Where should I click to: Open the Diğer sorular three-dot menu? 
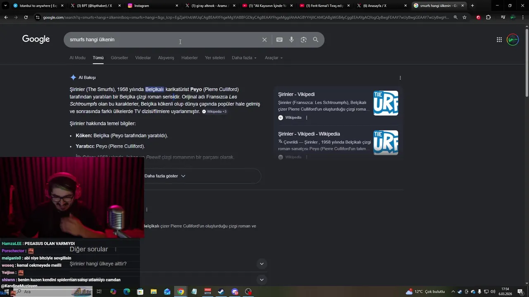(x=116, y=250)
